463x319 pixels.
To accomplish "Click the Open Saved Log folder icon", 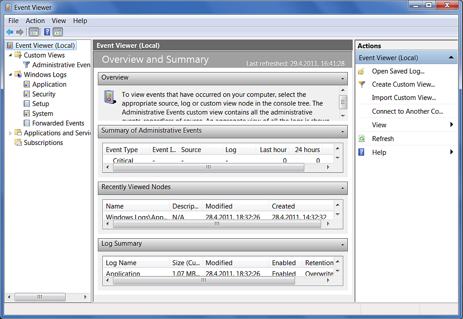I will (x=361, y=71).
